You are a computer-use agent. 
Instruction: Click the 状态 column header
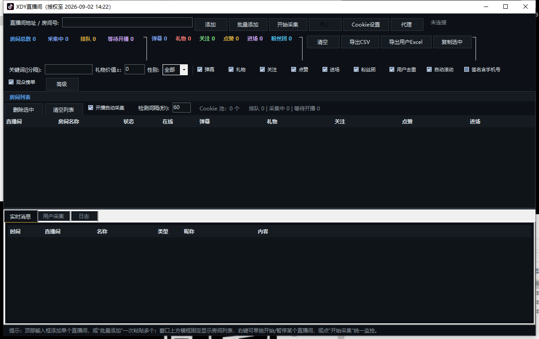[129, 122]
